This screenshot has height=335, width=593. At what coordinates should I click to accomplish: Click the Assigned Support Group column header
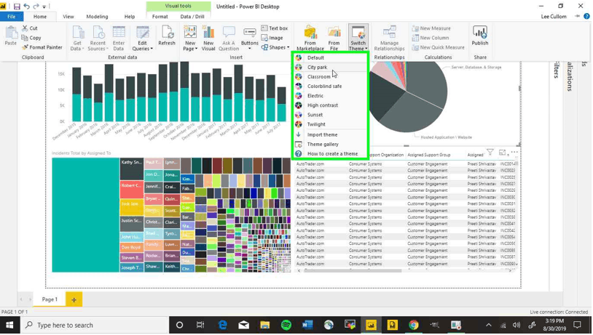point(429,155)
